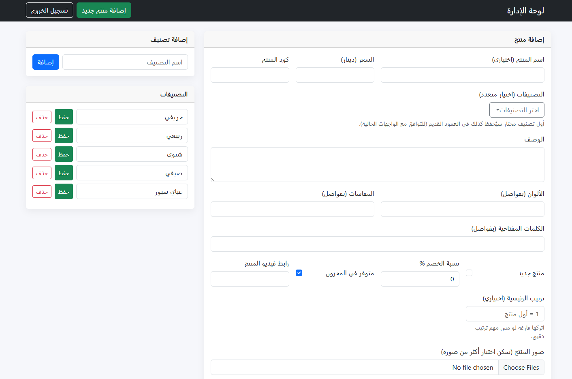Delete the خريفي category with its حذف button
572x379 pixels.
[x=42, y=117]
